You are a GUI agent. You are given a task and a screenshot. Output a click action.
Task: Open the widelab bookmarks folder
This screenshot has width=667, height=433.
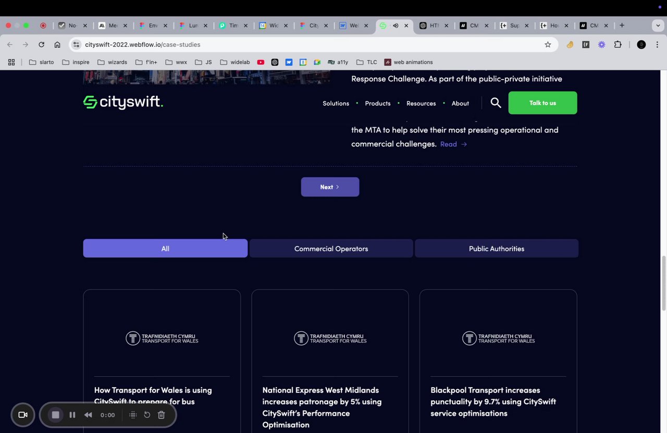tap(234, 62)
